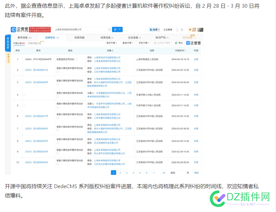Go to pagination page 4
This screenshot has width=276, height=212.
[x=133, y=173]
